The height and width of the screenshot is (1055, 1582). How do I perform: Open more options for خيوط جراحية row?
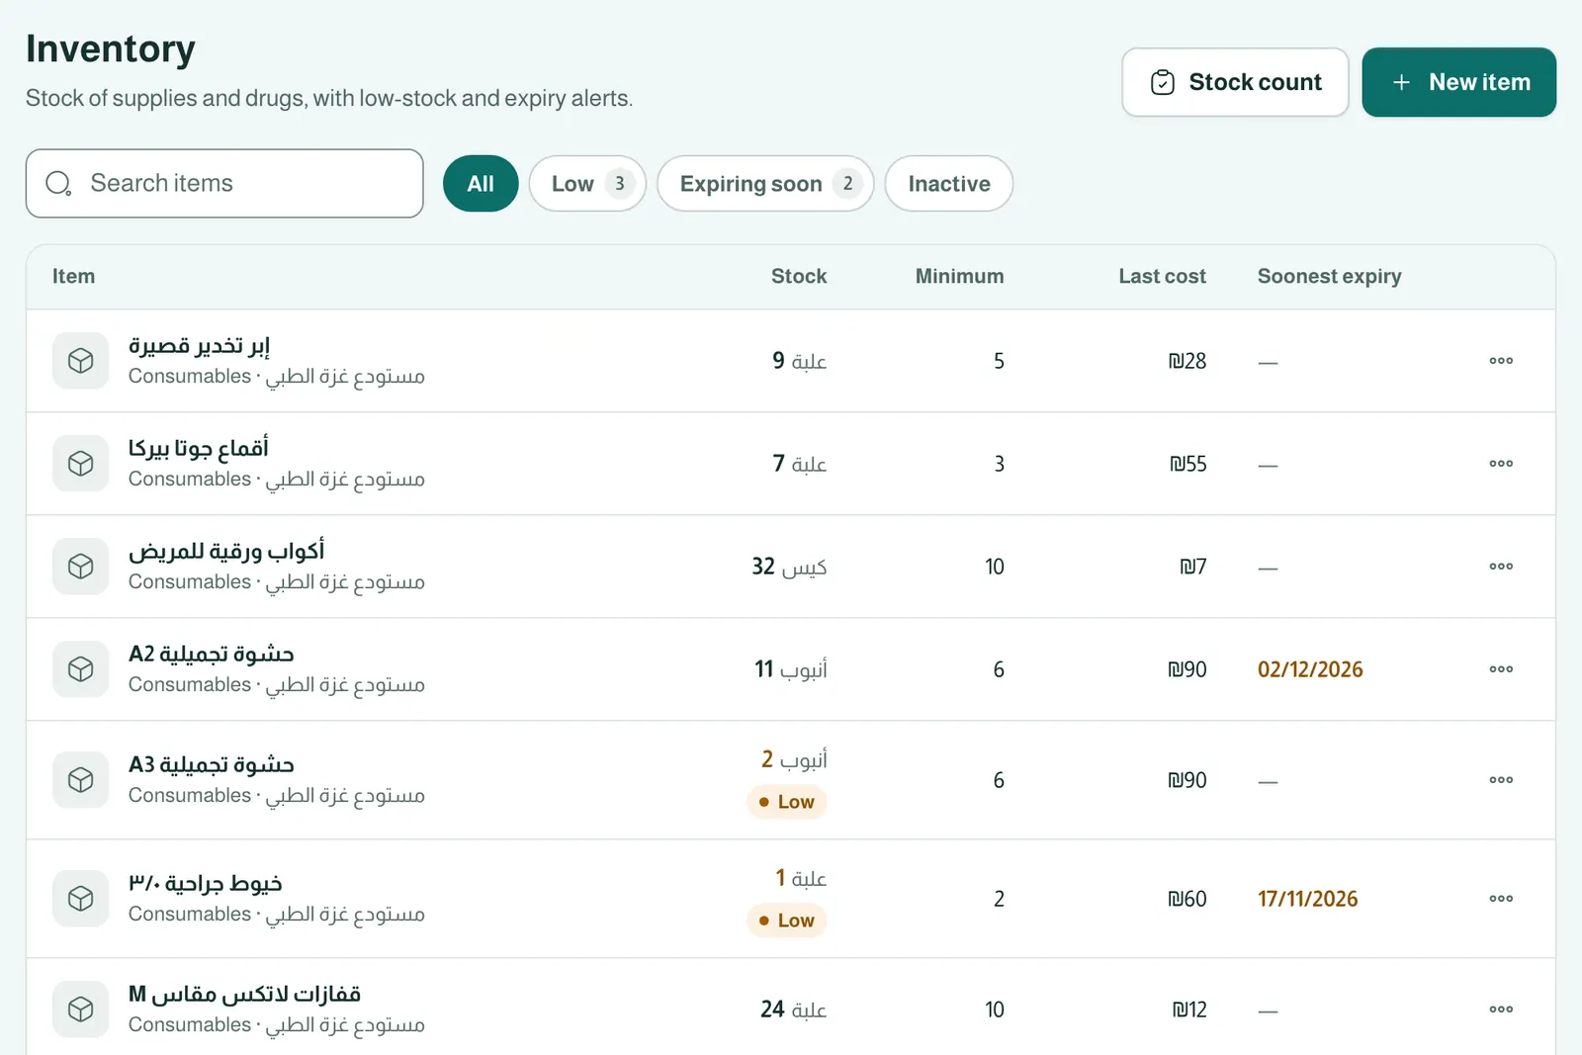1501,899
